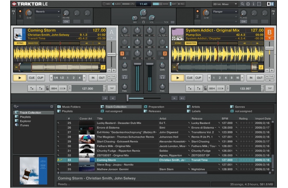
Task: Show smaller loop sizes on Deck A
Action: 51,78
